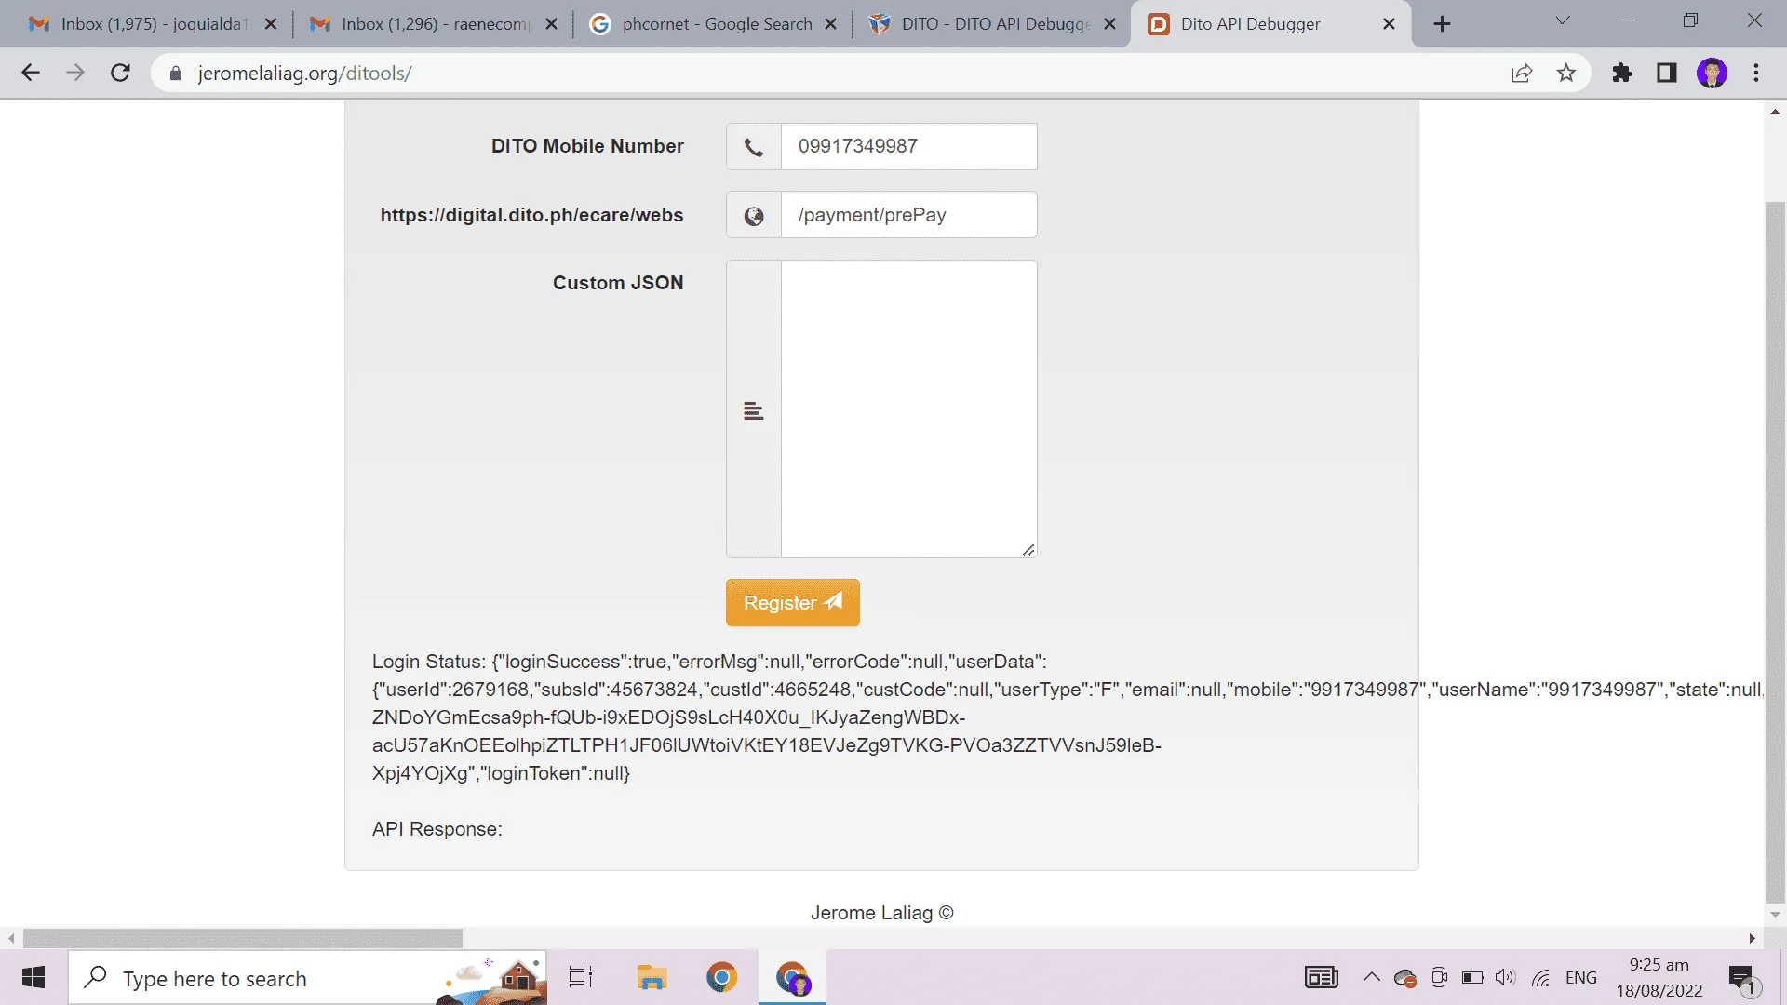The width and height of the screenshot is (1787, 1005).
Task: Open the Chrome profile window on the taskbar
Action: click(x=792, y=978)
